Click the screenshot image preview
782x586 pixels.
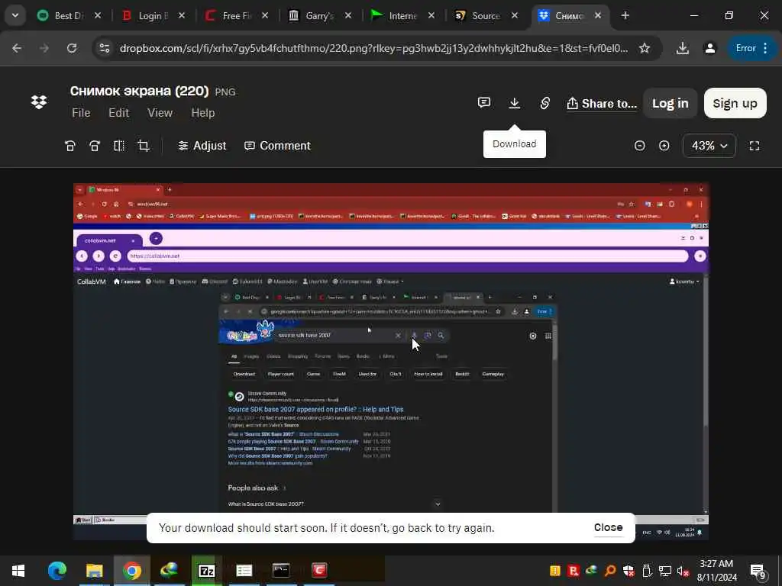[391, 361]
